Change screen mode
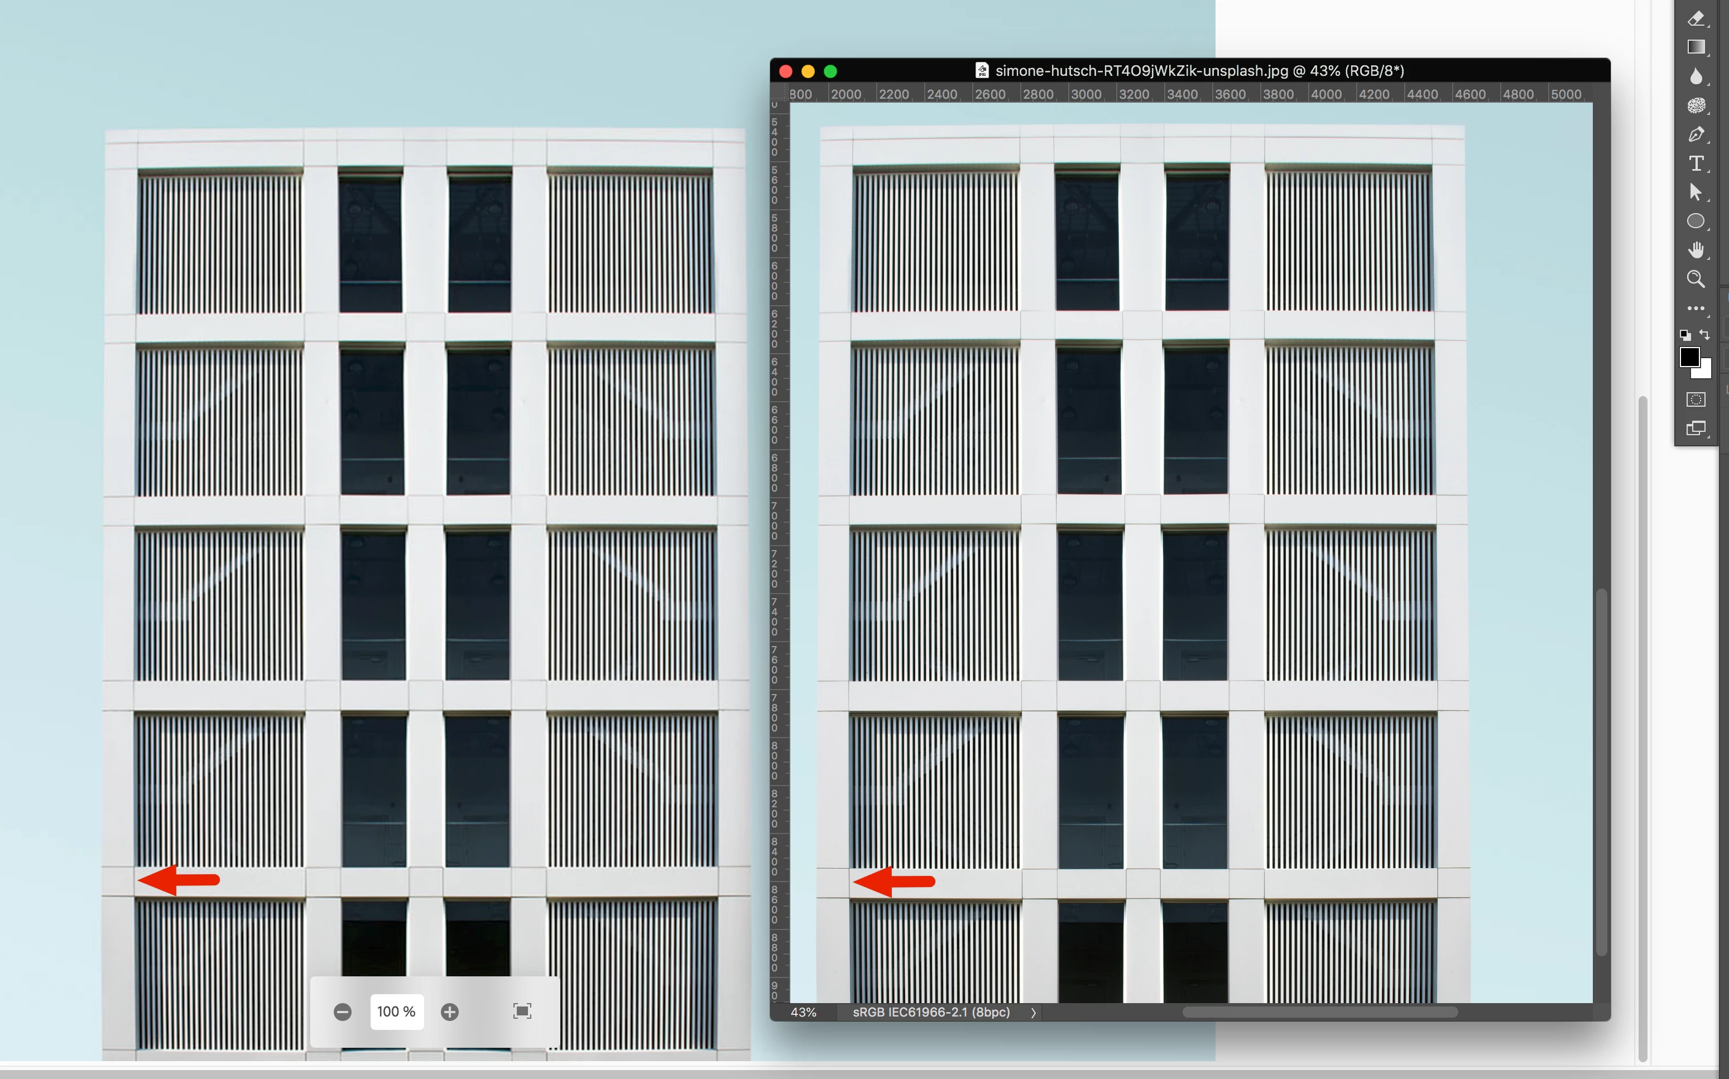Viewport: 1729px width, 1079px height. click(1696, 428)
